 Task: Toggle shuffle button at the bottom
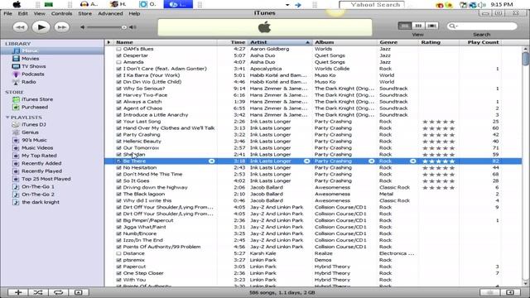(x=38, y=292)
